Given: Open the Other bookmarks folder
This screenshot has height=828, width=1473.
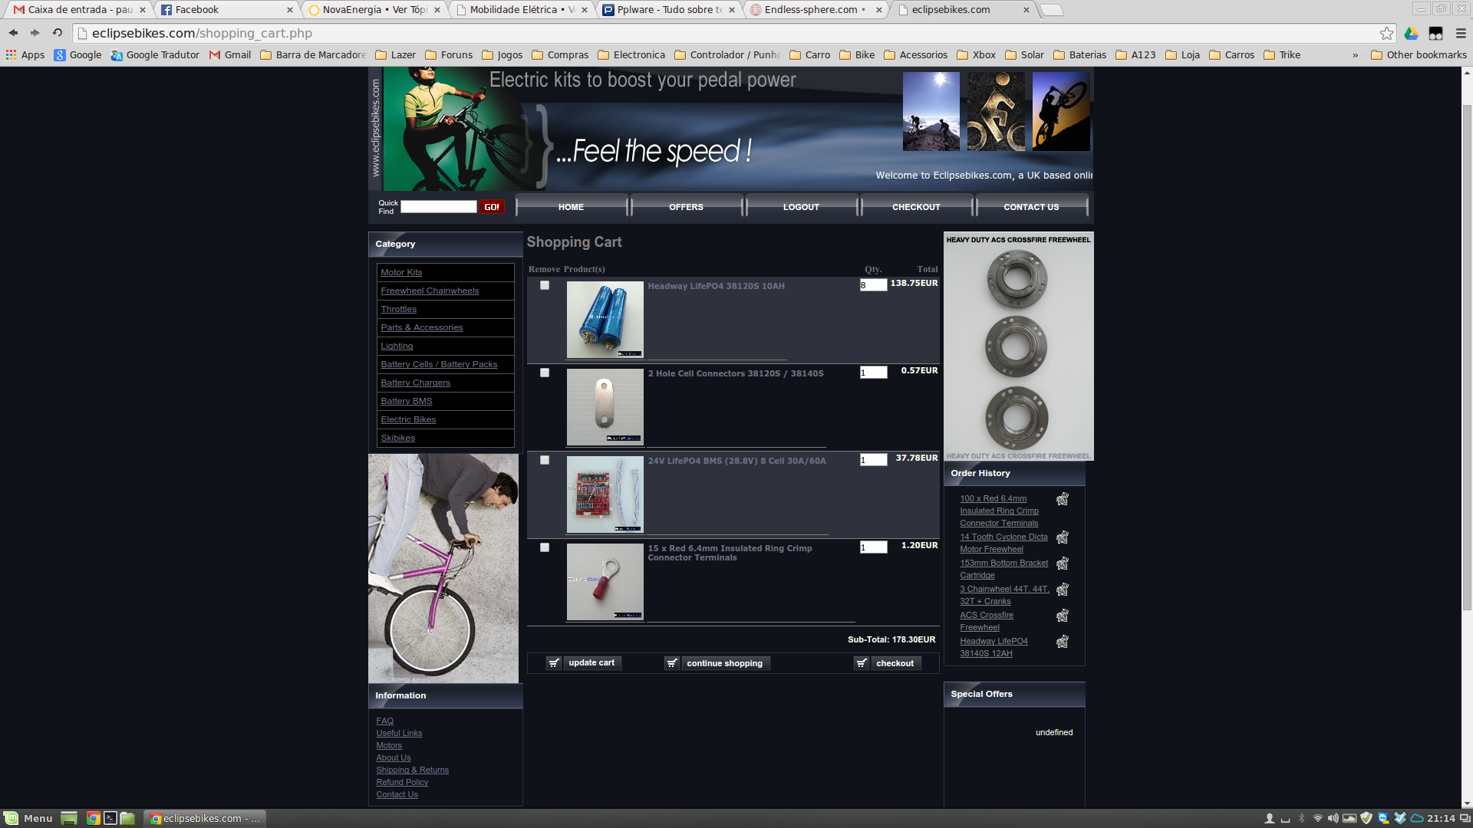Looking at the screenshot, I should coord(1419,55).
